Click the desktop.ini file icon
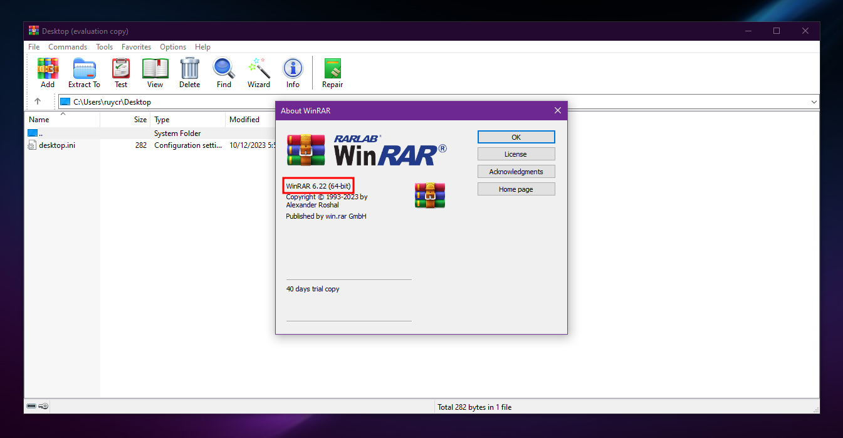Viewport: 843px width, 438px height. pos(33,145)
